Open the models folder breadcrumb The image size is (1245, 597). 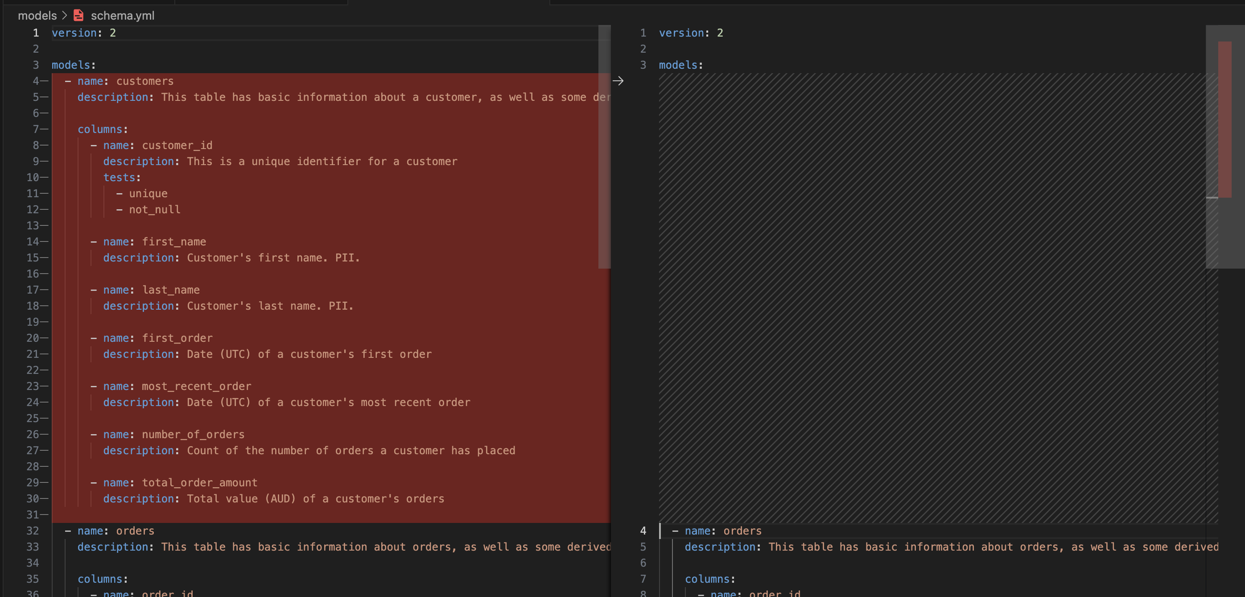(37, 16)
